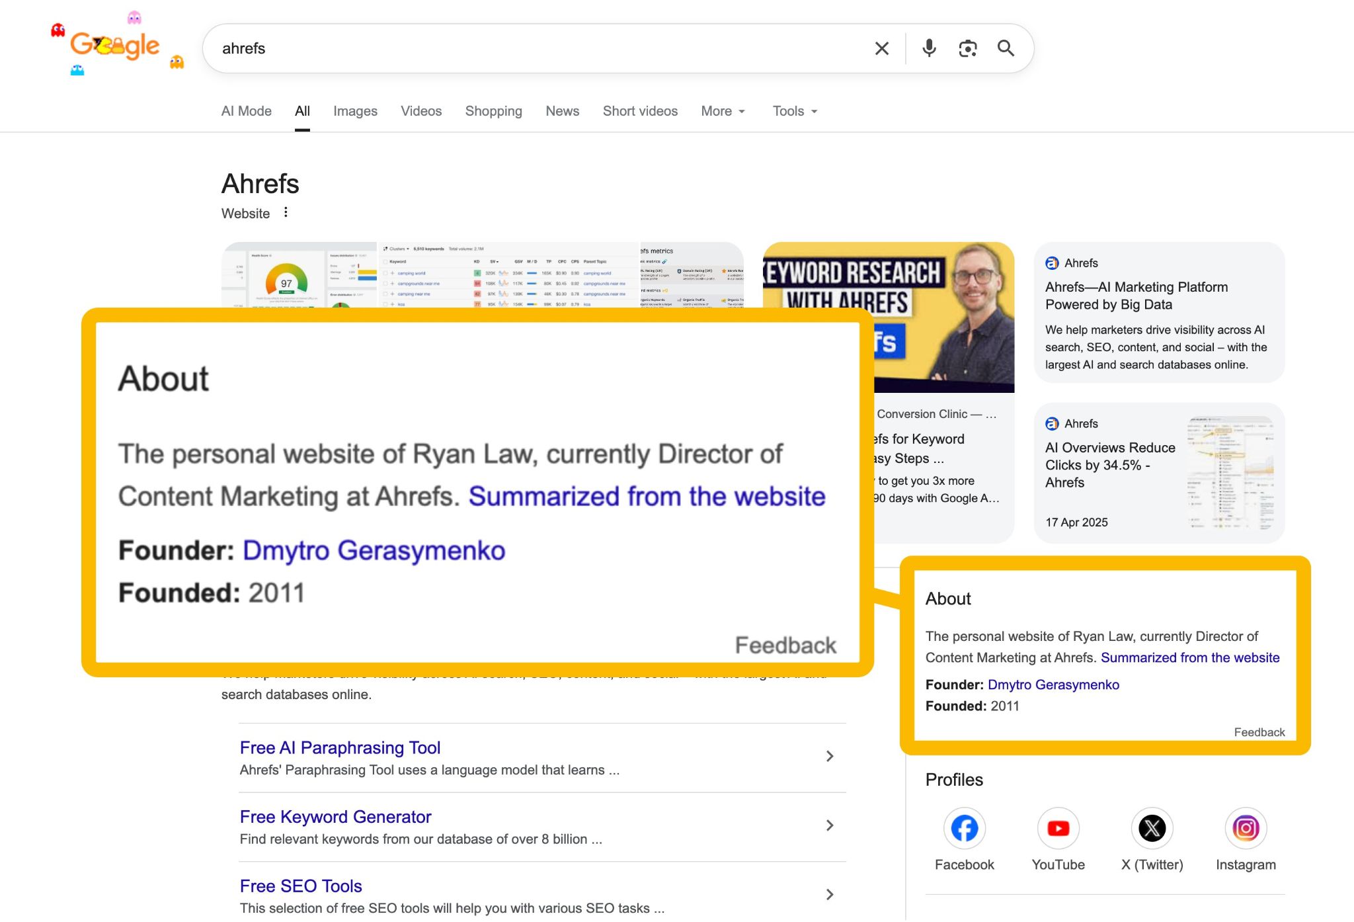Open the Free Keyword Generator link
The image size is (1354, 922).
(x=335, y=817)
